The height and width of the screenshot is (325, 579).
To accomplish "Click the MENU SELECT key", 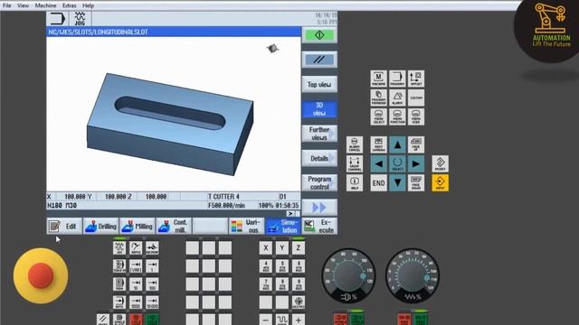I will [x=378, y=116].
